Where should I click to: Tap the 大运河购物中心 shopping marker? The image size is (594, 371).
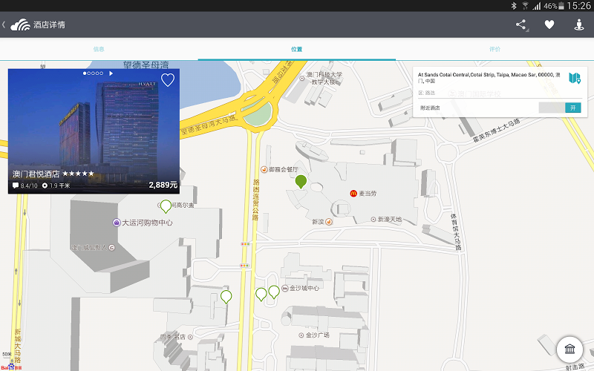(x=117, y=223)
